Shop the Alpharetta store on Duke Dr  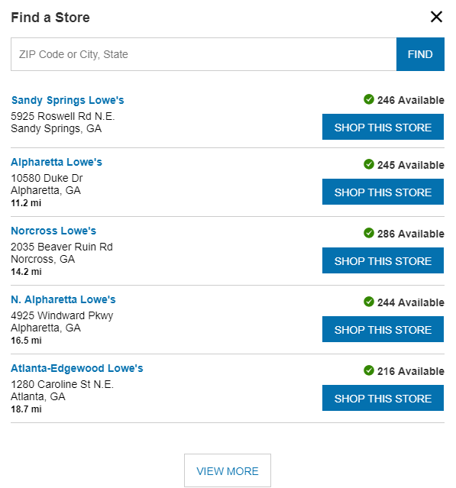coord(383,192)
